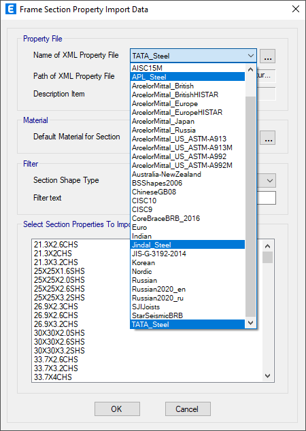Pick Indian from the list
This screenshot has height=431, width=306.
click(x=188, y=236)
